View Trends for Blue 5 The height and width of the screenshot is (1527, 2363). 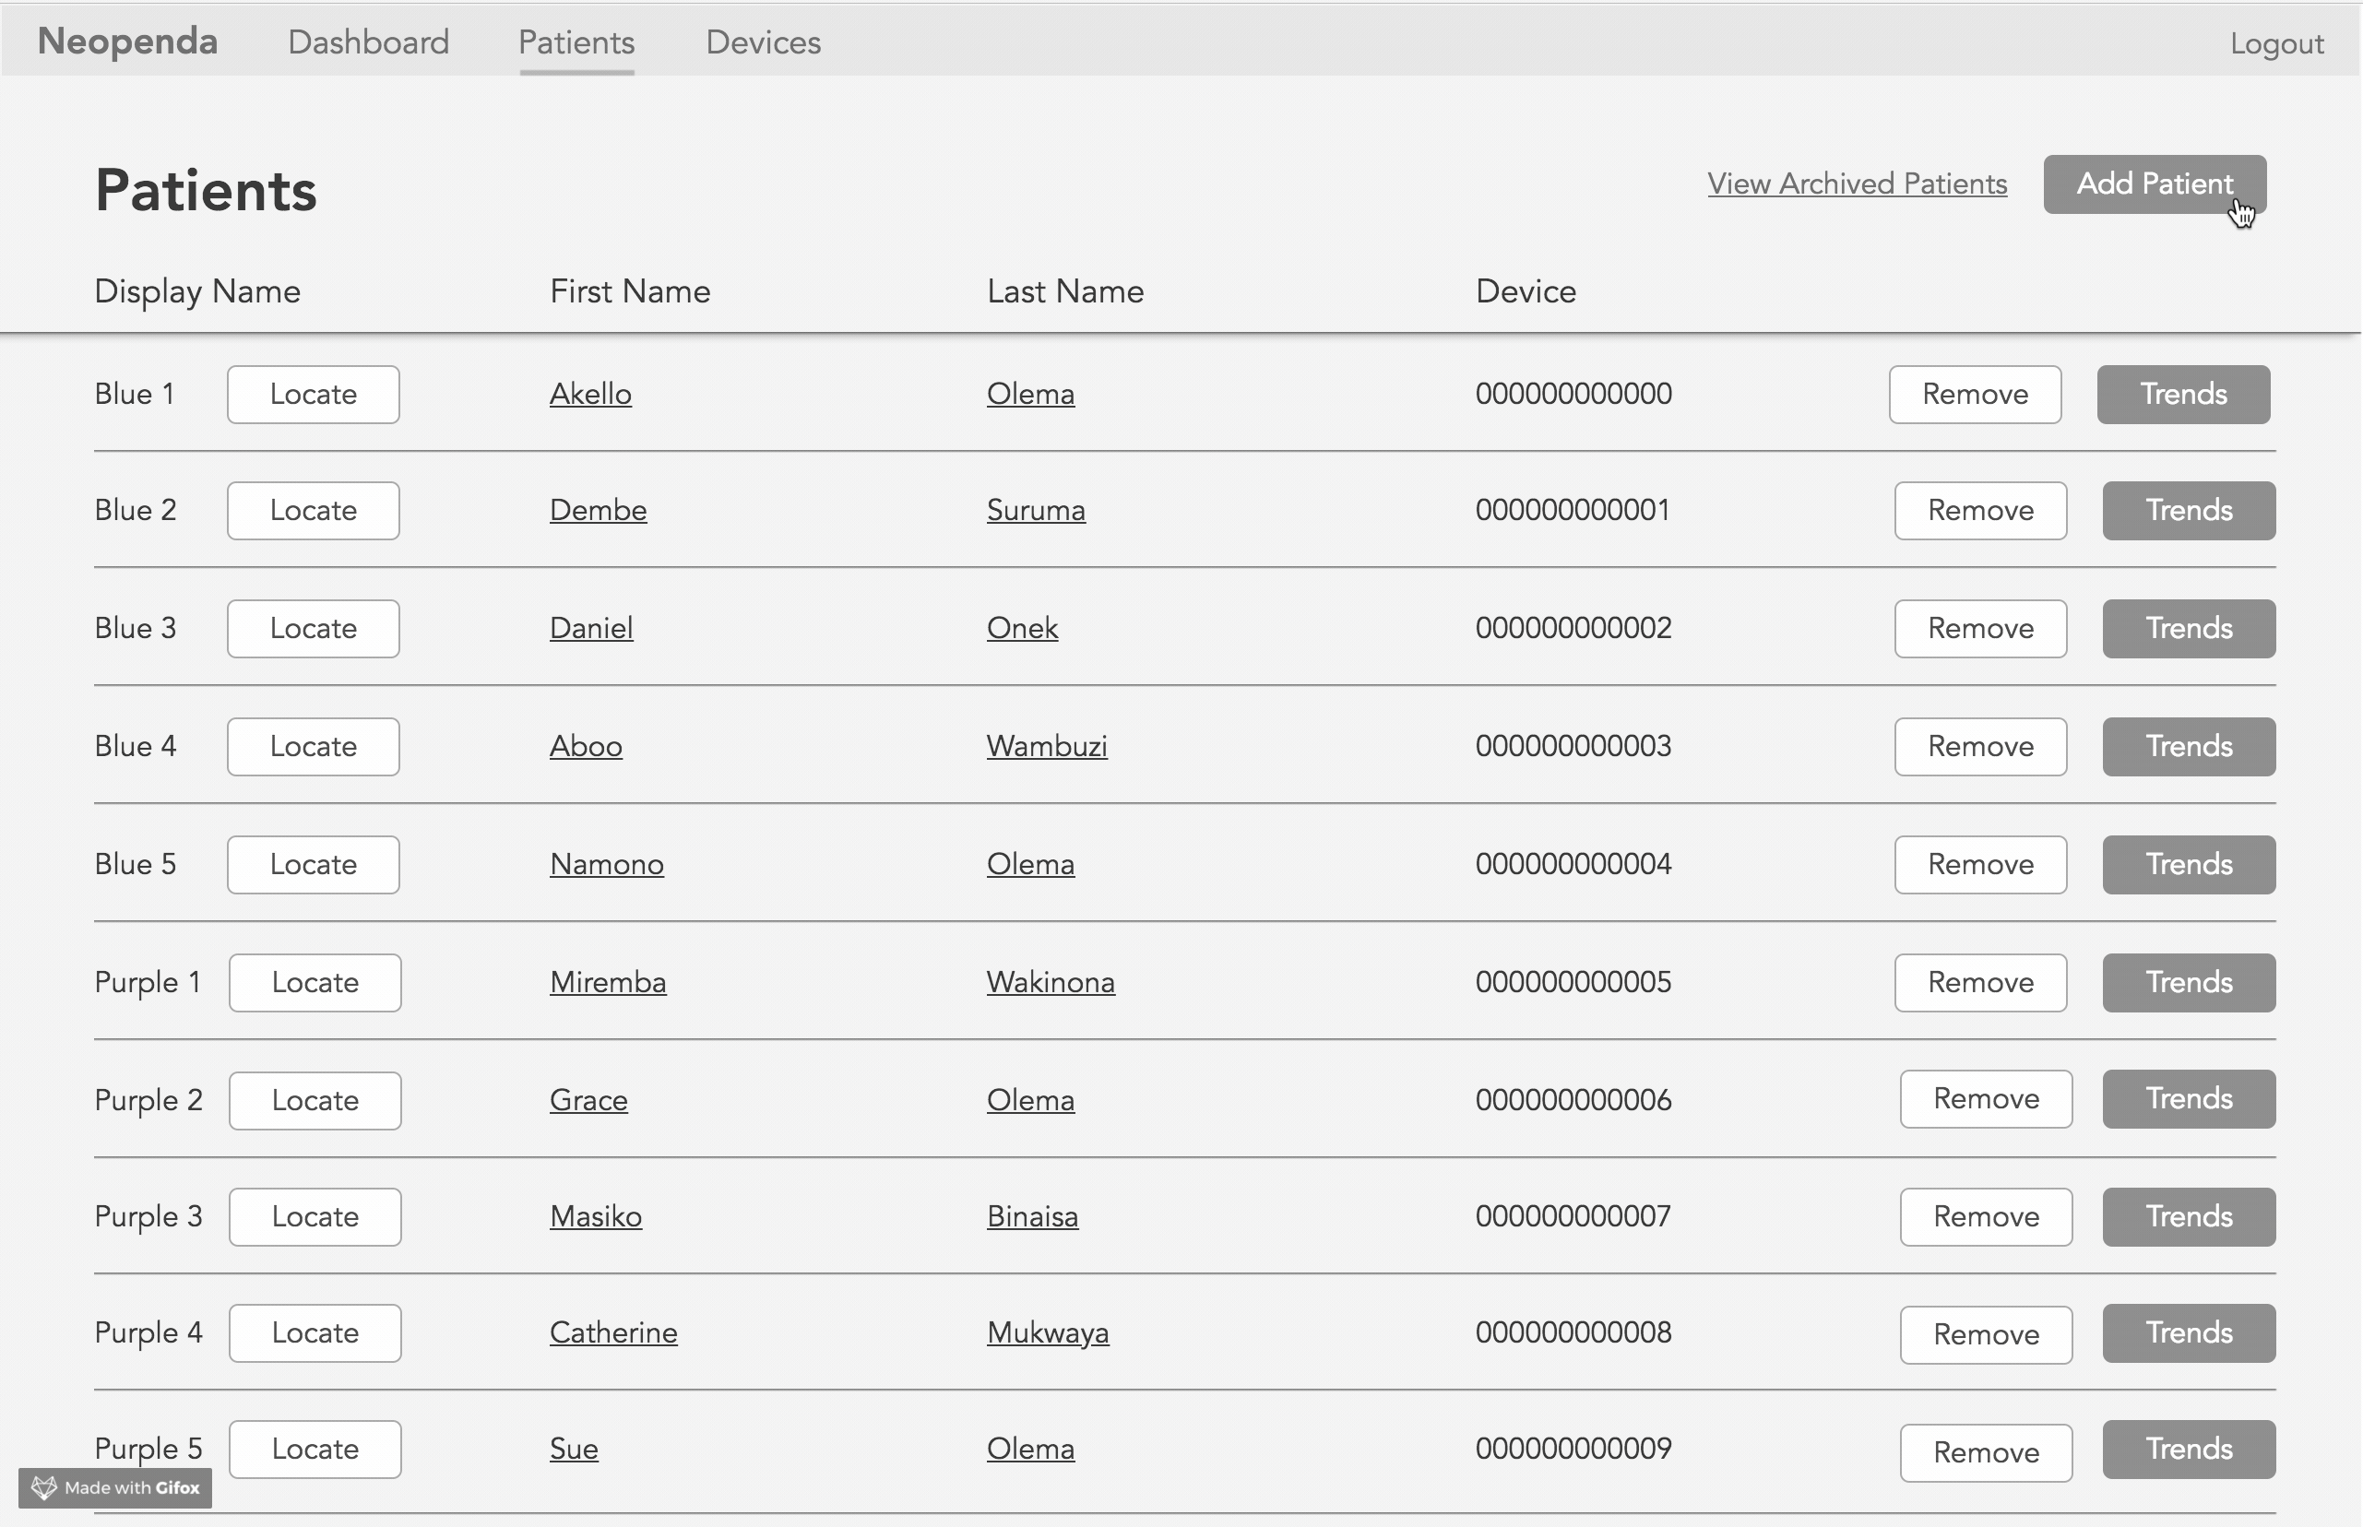tap(2188, 865)
